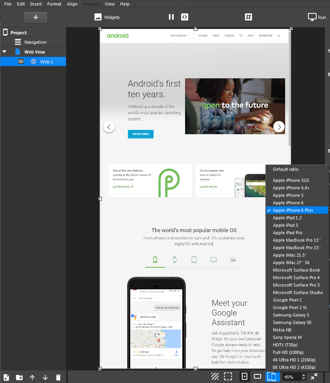Select Samsung Galaxy S8 ratio
The height and width of the screenshot is (383, 330).
coord(297,322)
